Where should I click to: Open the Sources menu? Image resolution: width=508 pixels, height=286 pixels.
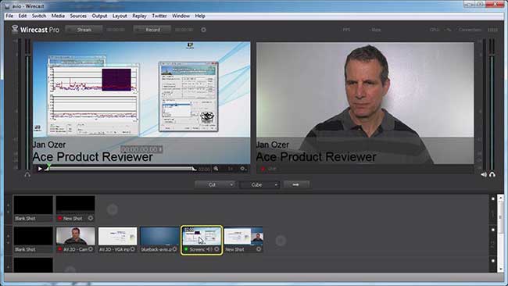78,16
